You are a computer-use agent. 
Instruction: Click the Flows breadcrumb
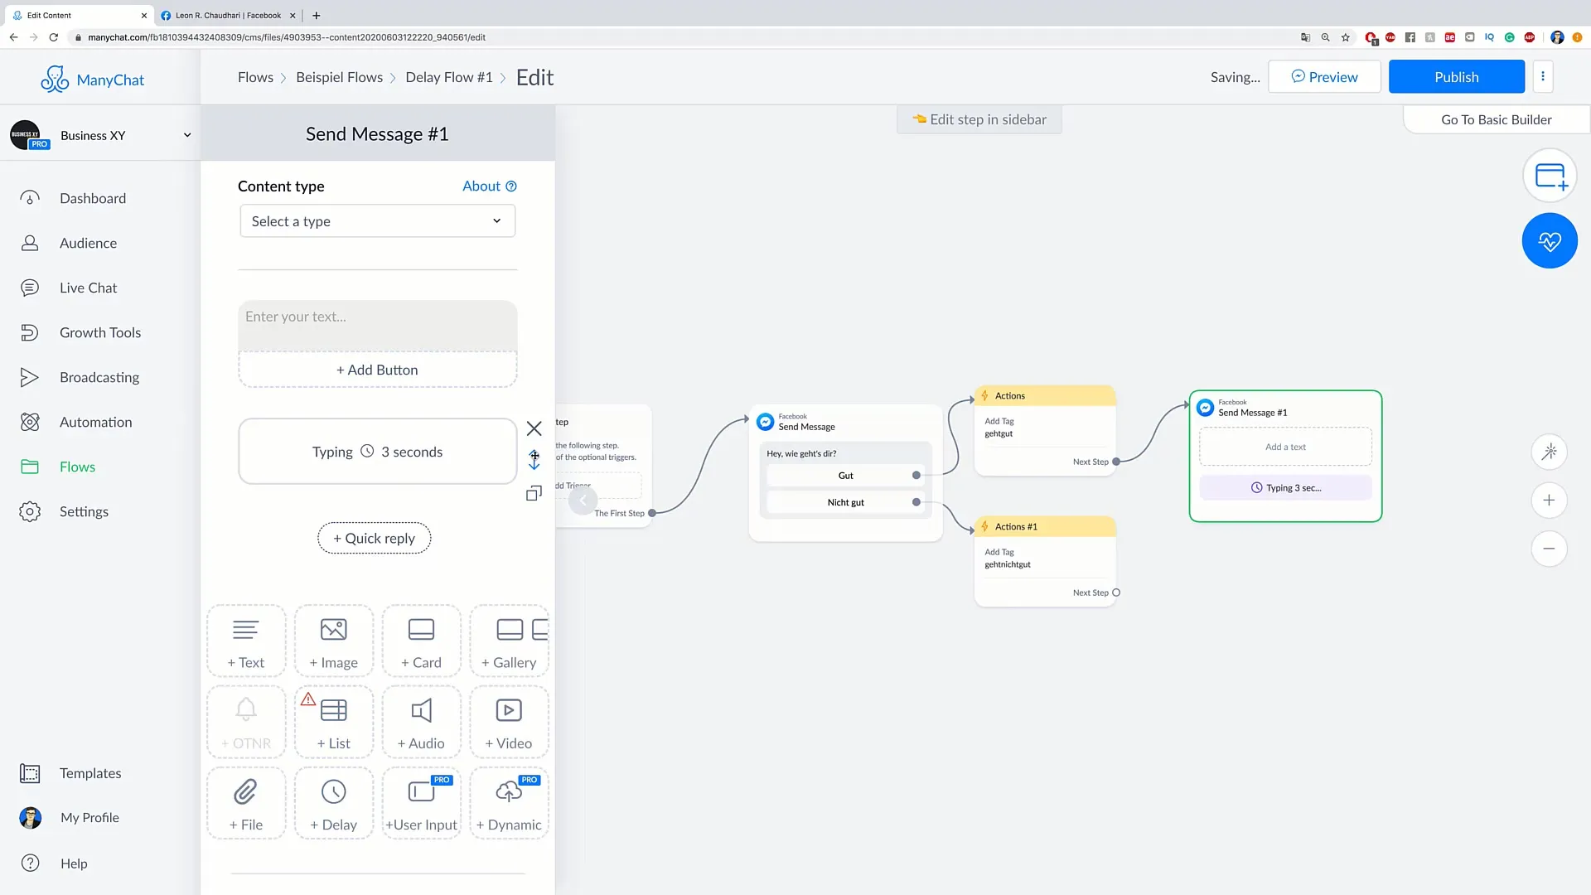[x=255, y=77]
